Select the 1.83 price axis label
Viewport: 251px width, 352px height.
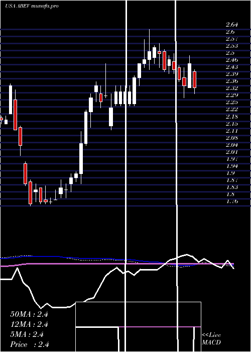point(232,187)
